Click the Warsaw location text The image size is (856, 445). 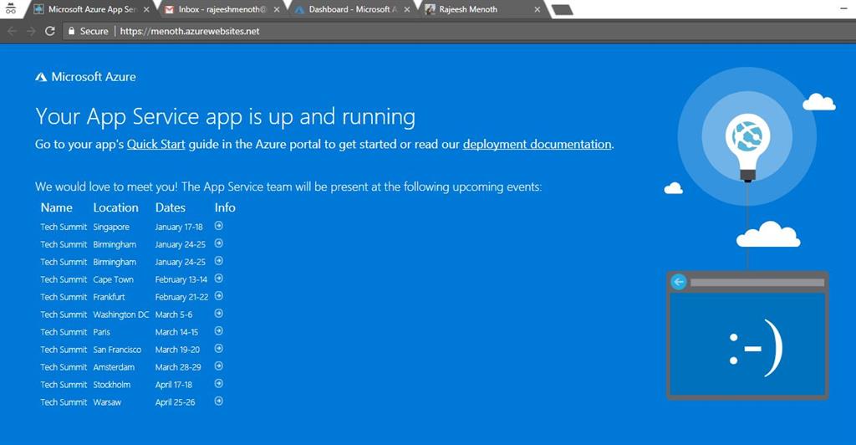coord(107,402)
